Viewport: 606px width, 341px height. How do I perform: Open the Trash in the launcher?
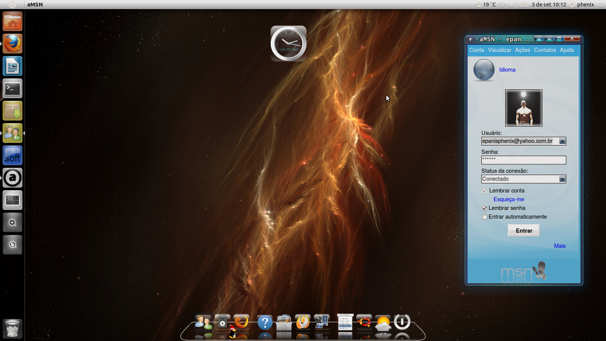12,328
